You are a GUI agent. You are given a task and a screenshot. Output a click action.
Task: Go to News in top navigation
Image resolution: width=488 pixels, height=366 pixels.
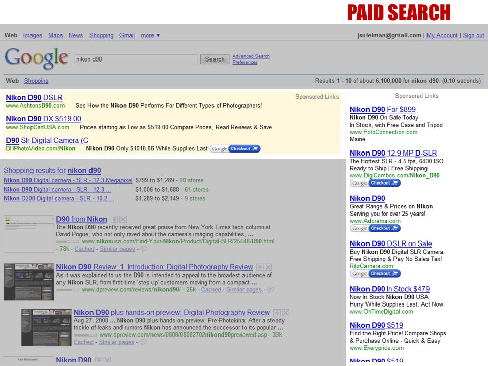click(x=76, y=35)
